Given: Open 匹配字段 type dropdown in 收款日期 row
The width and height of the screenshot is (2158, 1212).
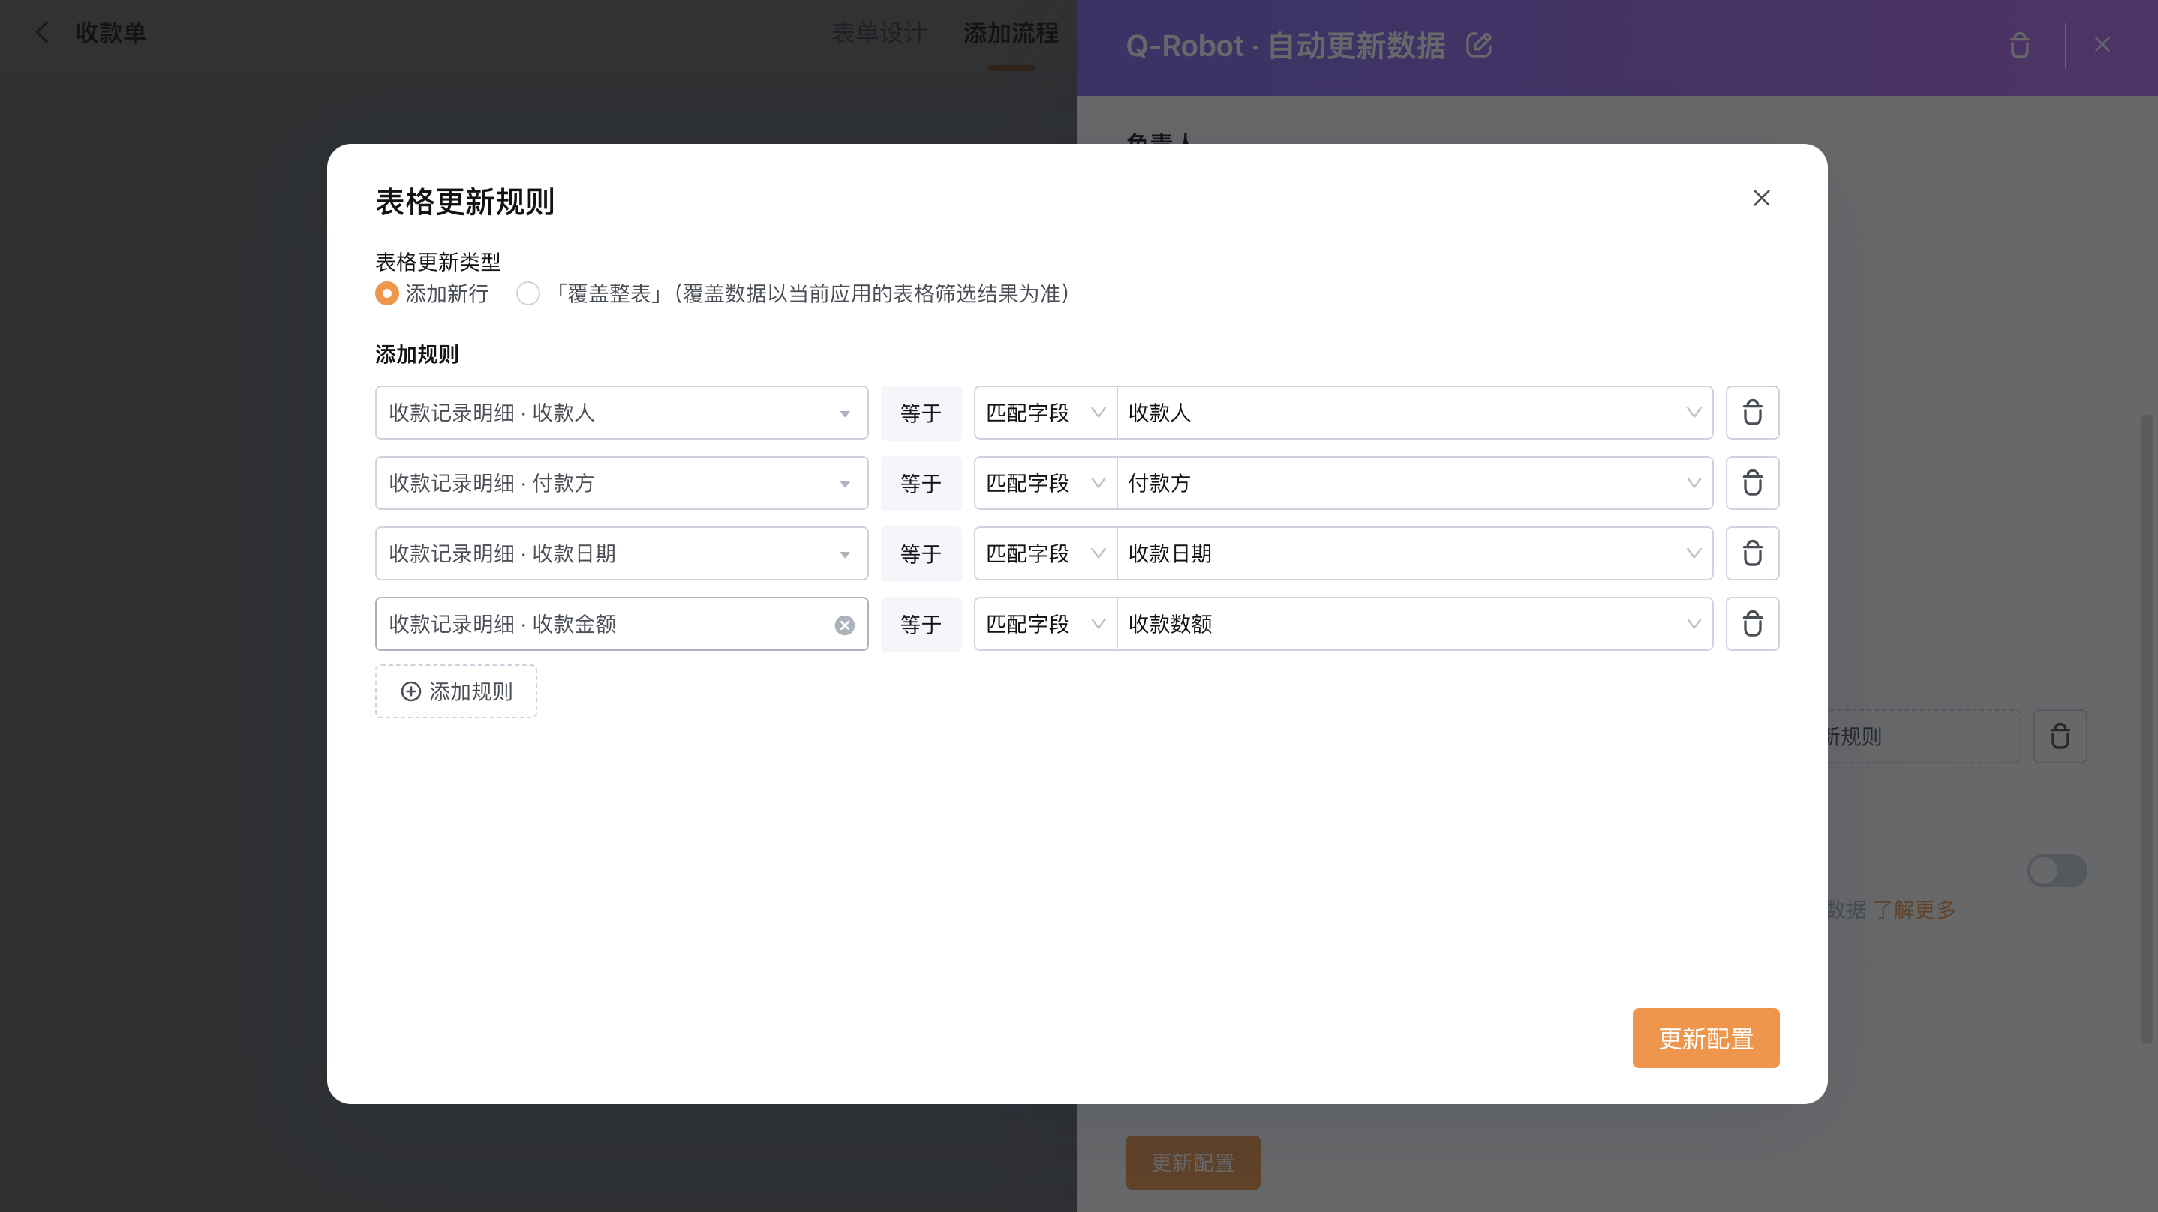Looking at the screenshot, I should coord(1045,553).
